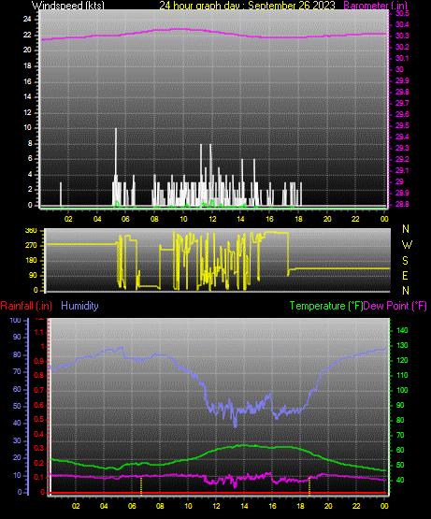Click the 140 temperature scale value
This screenshot has width=431, height=519.
tap(402, 330)
